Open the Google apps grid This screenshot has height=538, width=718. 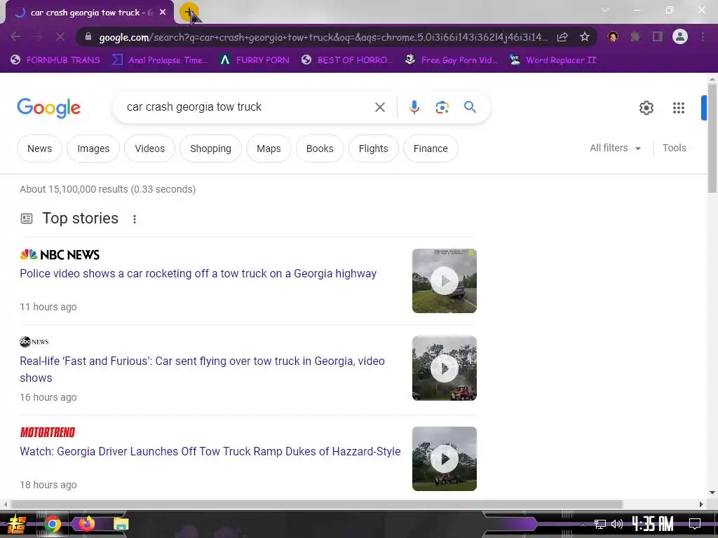point(679,108)
